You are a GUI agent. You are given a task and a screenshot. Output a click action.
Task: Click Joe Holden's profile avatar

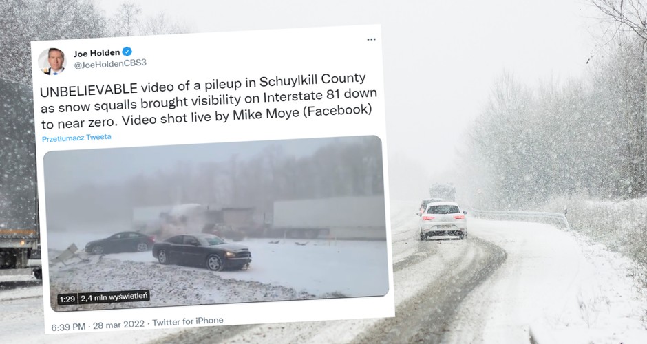click(x=52, y=61)
